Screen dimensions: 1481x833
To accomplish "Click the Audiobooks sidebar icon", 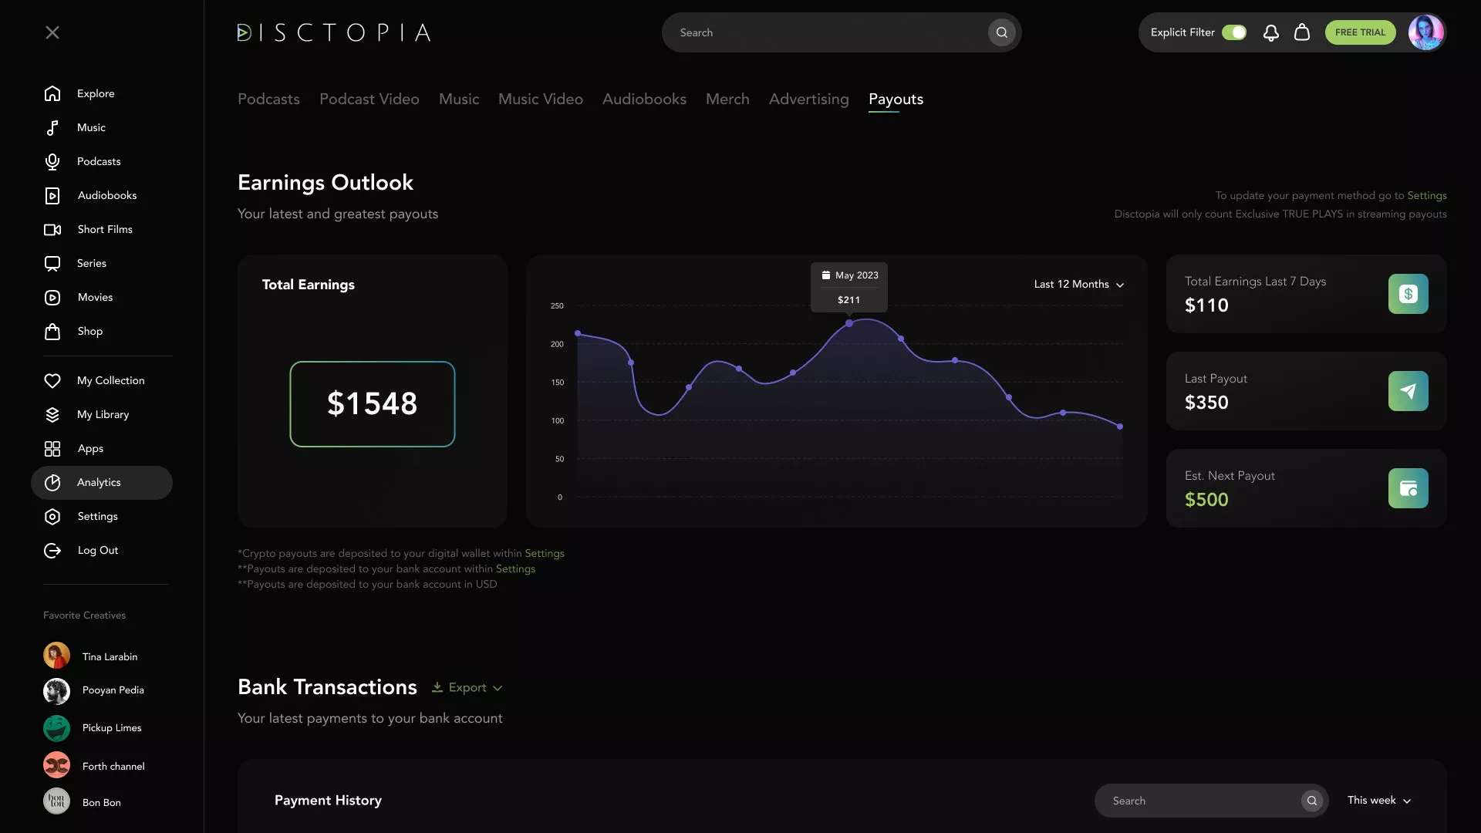I will click(x=52, y=196).
